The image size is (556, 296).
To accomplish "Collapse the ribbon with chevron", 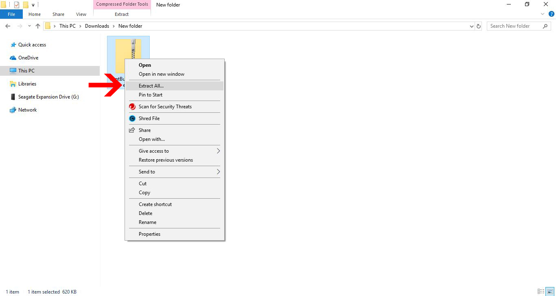I will [543, 14].
